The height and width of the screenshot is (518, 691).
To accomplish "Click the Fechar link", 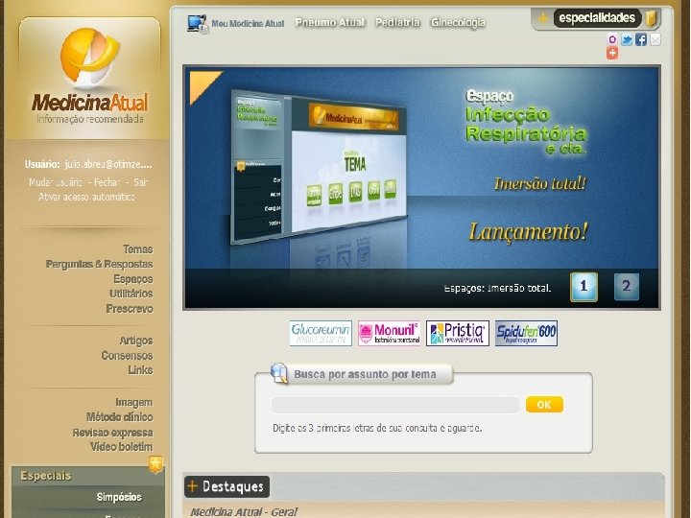I will pos(107,182).
